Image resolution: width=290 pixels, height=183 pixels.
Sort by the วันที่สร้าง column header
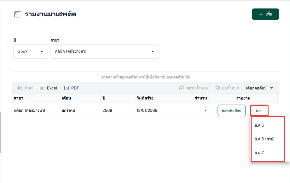(x=145, y=98)
